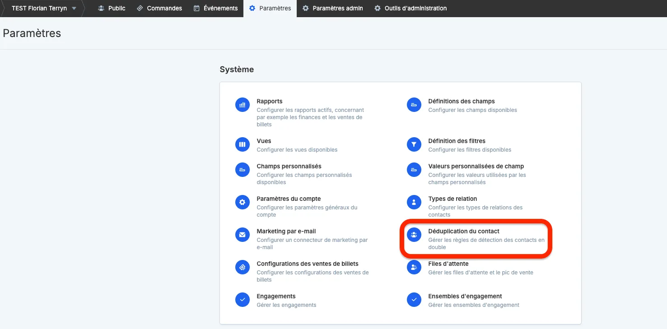Click the Engagements checkmark icon
This screenshot has height=329, width=667.
point(243,300)
